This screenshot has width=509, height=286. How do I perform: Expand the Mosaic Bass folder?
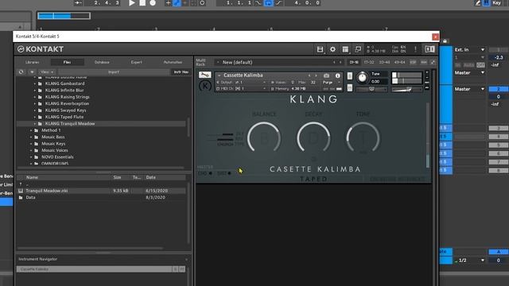pyautogui.click(x=31, y=137)
